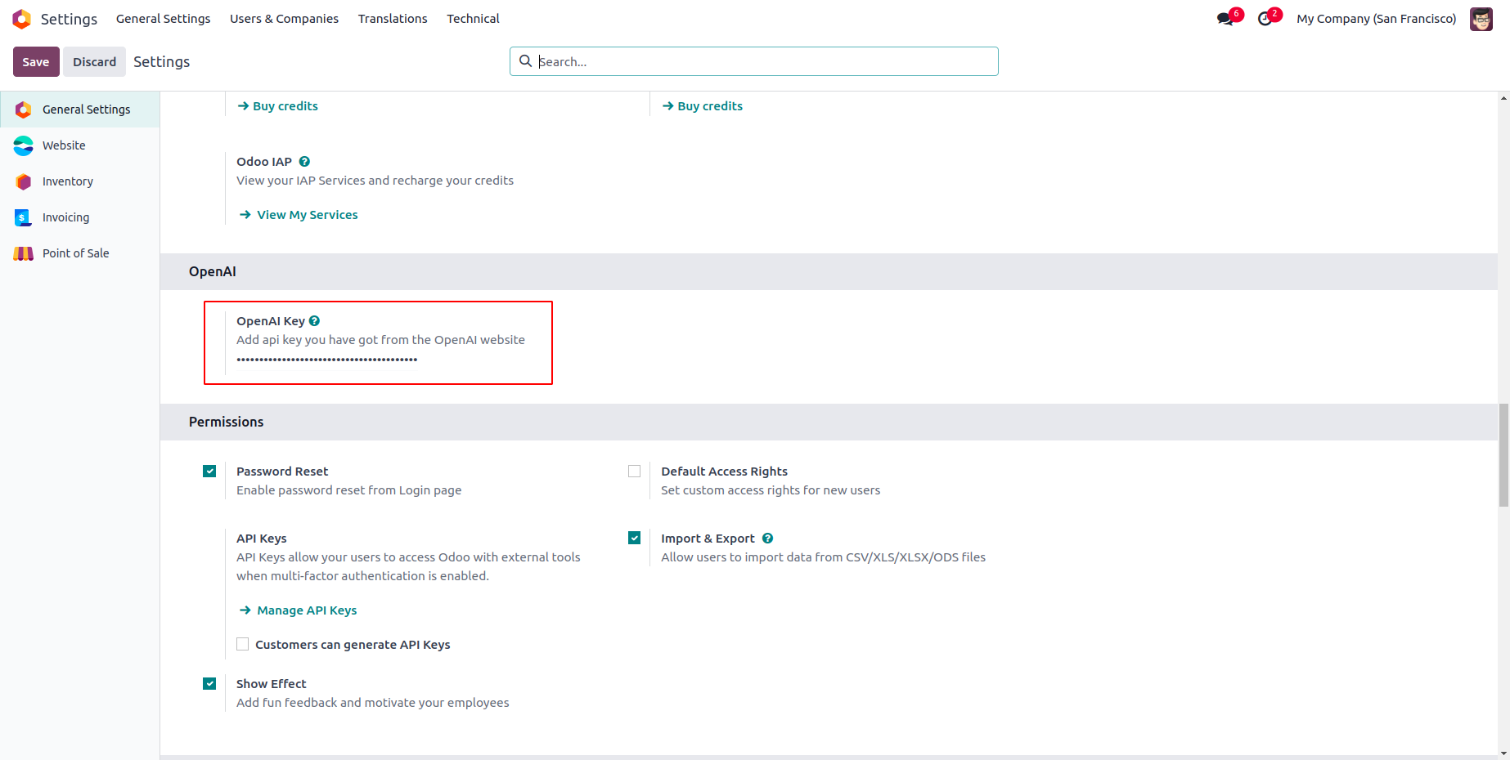Open the Users & Companies menu
The width and height of the screenshot is (1510, 760).
click(284, 19)
